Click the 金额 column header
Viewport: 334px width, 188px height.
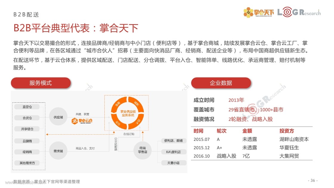pyautogui.click(x=247, y=131)
